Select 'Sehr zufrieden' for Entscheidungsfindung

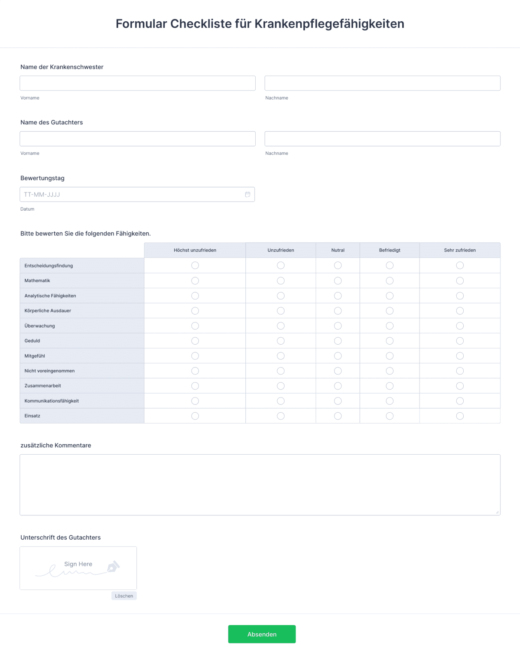click(460, 265)
